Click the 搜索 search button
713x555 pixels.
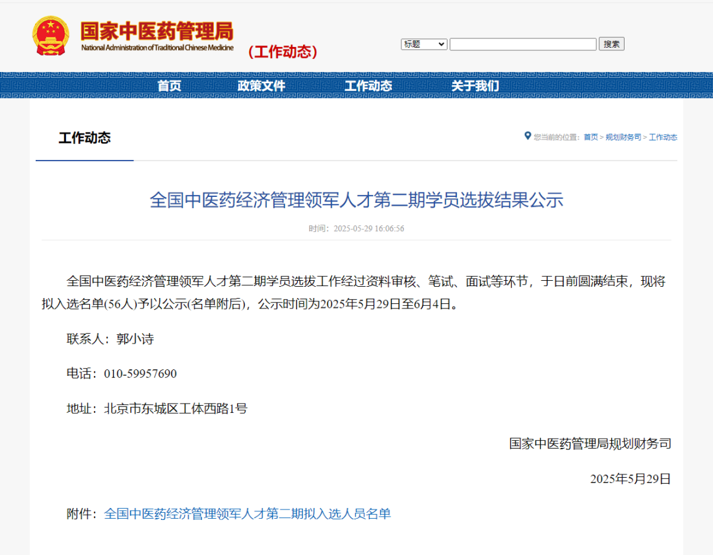(611, 44)
